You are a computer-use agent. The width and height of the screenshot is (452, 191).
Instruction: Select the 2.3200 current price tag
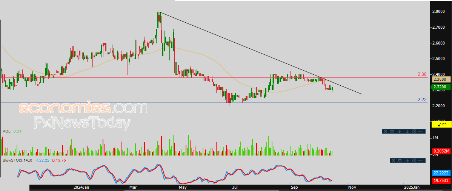[441, 87]
